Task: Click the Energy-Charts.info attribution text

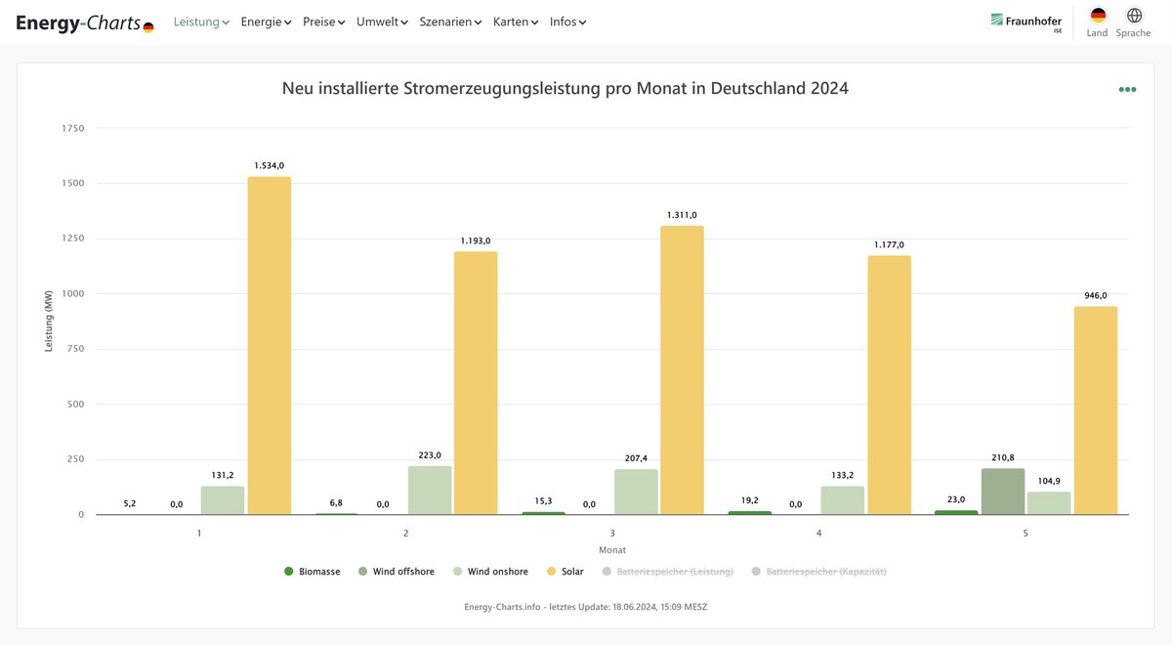Action: coord(586,606)
